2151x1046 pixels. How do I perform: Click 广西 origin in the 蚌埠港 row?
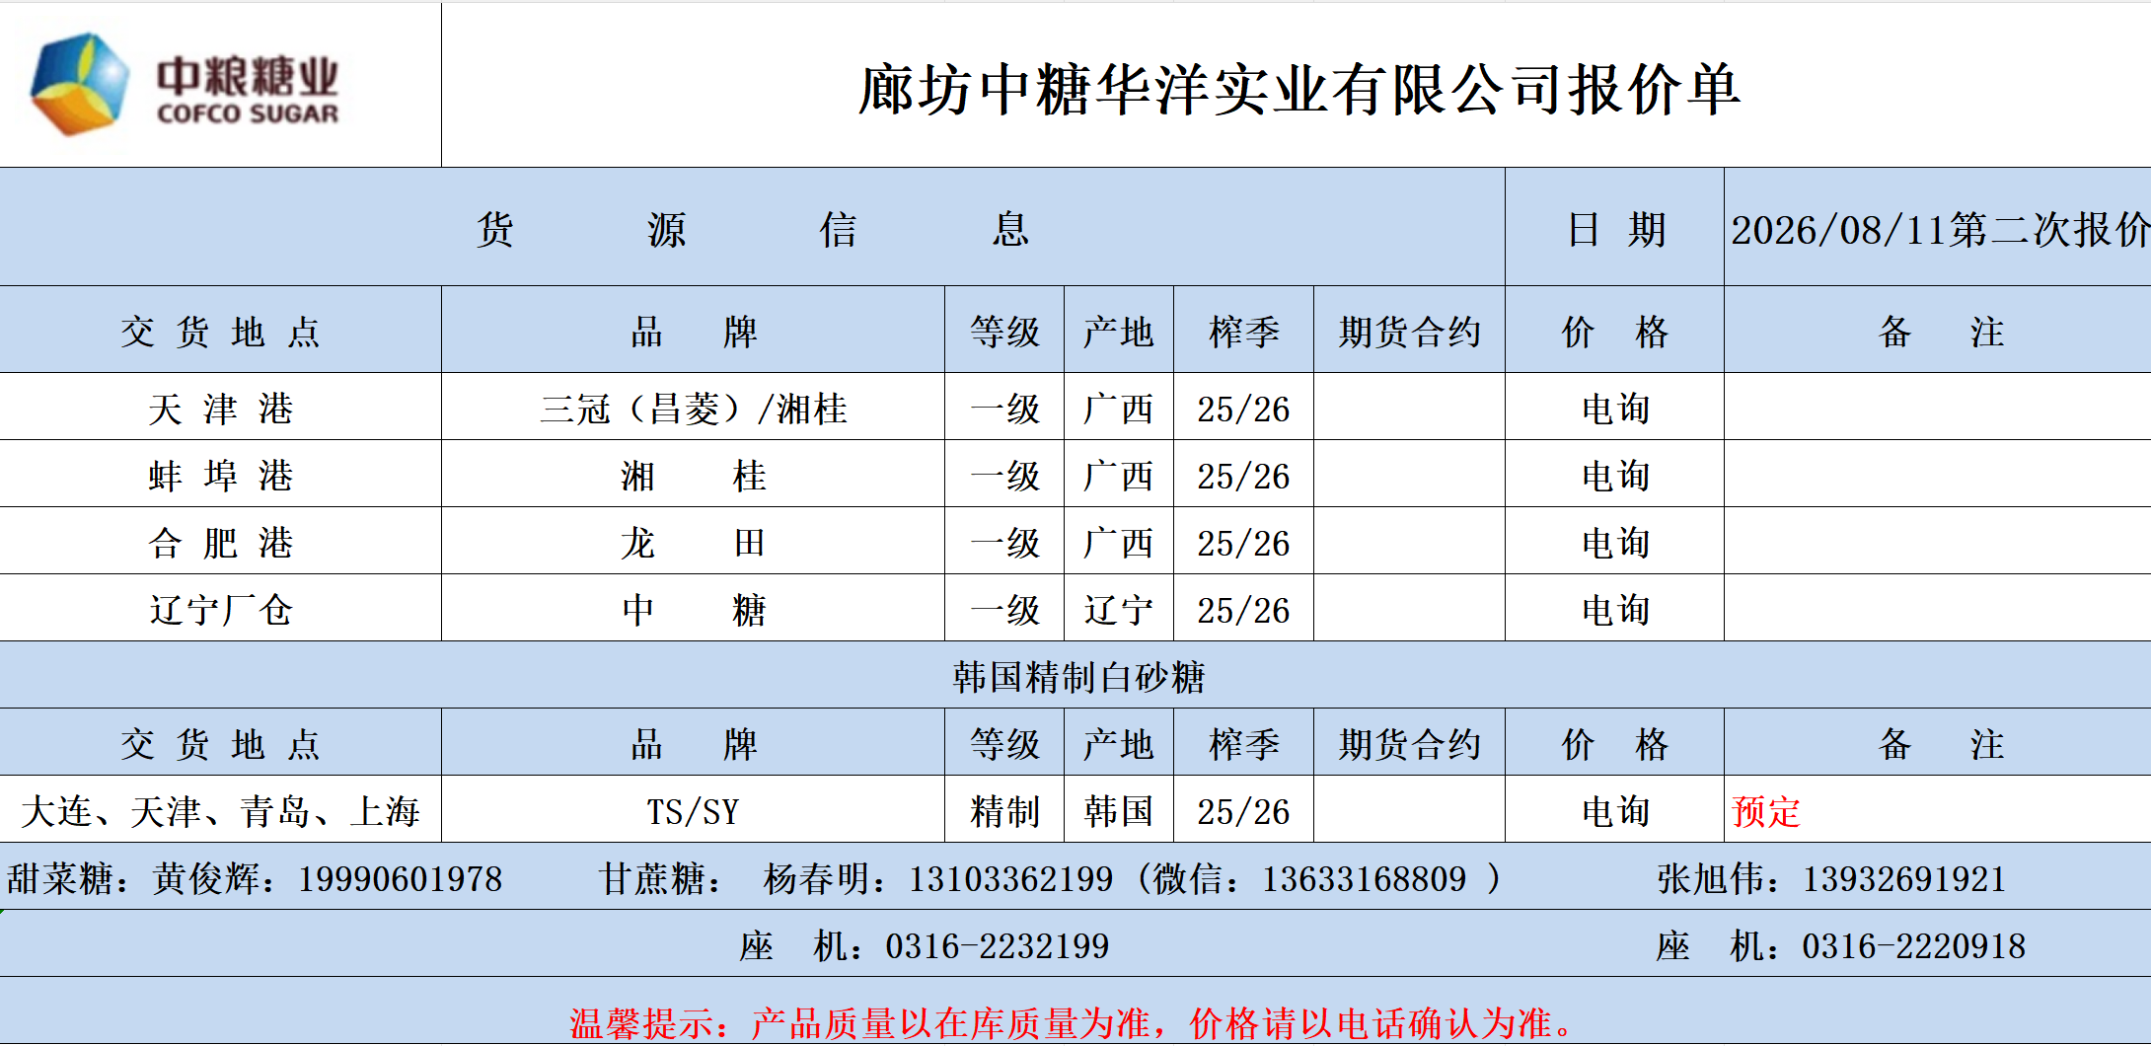click(1118, 476)
